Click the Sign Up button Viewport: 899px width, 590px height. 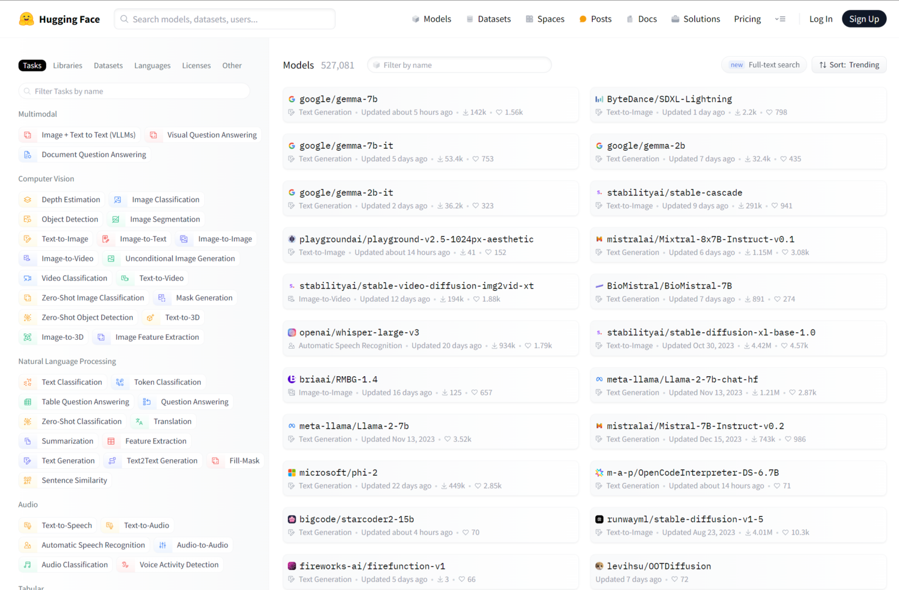click(864, 18)
